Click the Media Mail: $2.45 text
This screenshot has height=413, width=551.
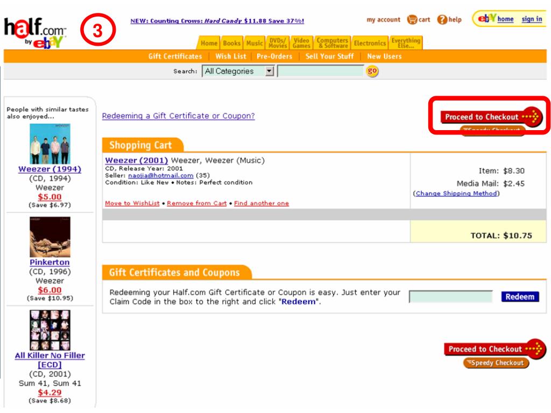pos(491,183)
